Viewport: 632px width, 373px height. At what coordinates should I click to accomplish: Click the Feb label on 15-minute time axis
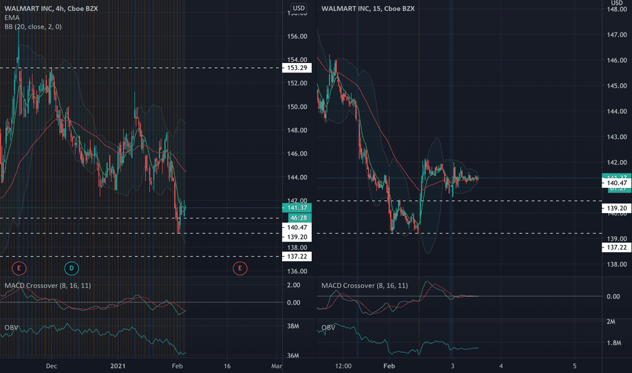(389, 366)
